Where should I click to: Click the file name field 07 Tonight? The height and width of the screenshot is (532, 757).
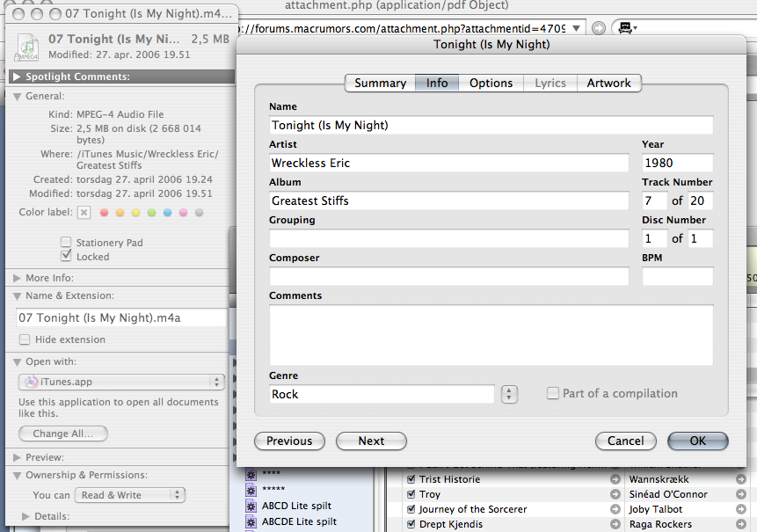click(x=121, y=317)
